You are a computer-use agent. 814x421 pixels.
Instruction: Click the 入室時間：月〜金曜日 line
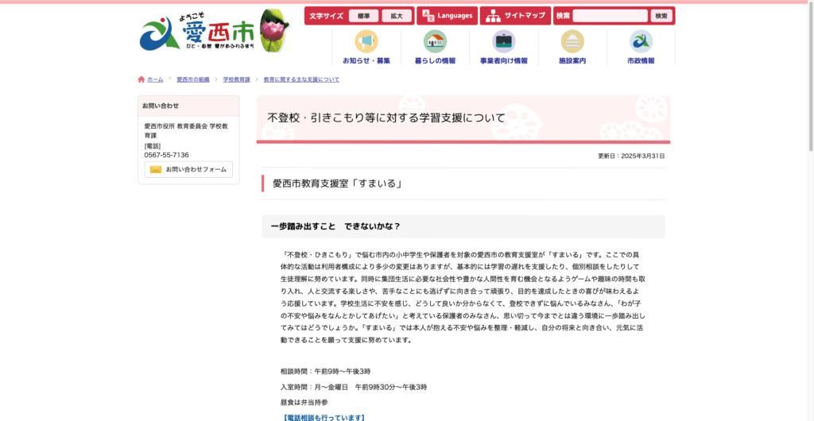pyautogui.click(x=354, y=387)
